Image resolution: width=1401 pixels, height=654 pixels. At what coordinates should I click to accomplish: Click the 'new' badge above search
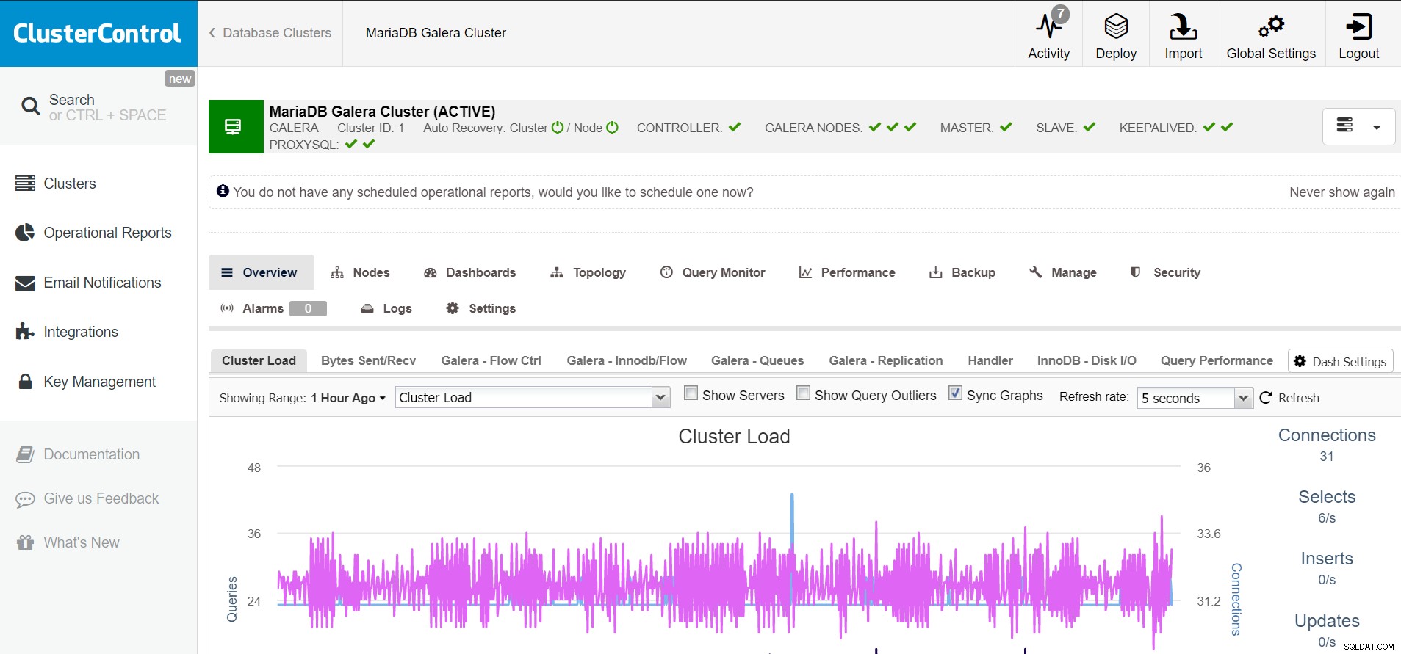tap(180, 79)
